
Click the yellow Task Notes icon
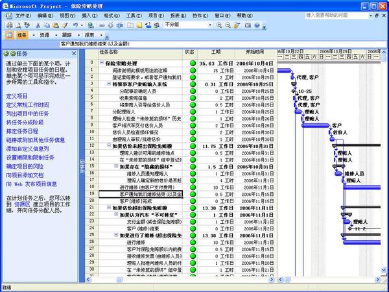[x=139, y=25]
